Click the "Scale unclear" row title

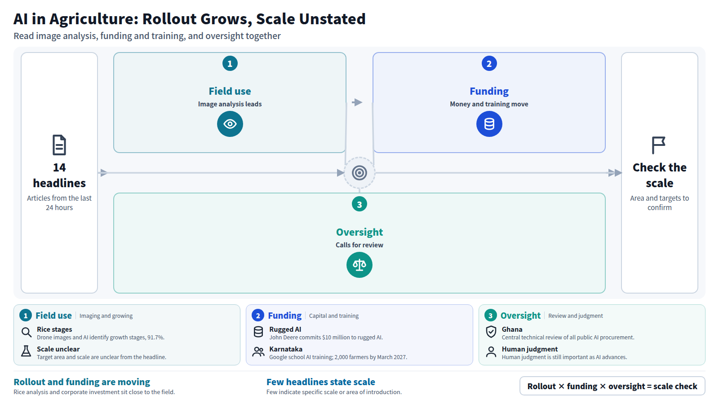(58, 349)
